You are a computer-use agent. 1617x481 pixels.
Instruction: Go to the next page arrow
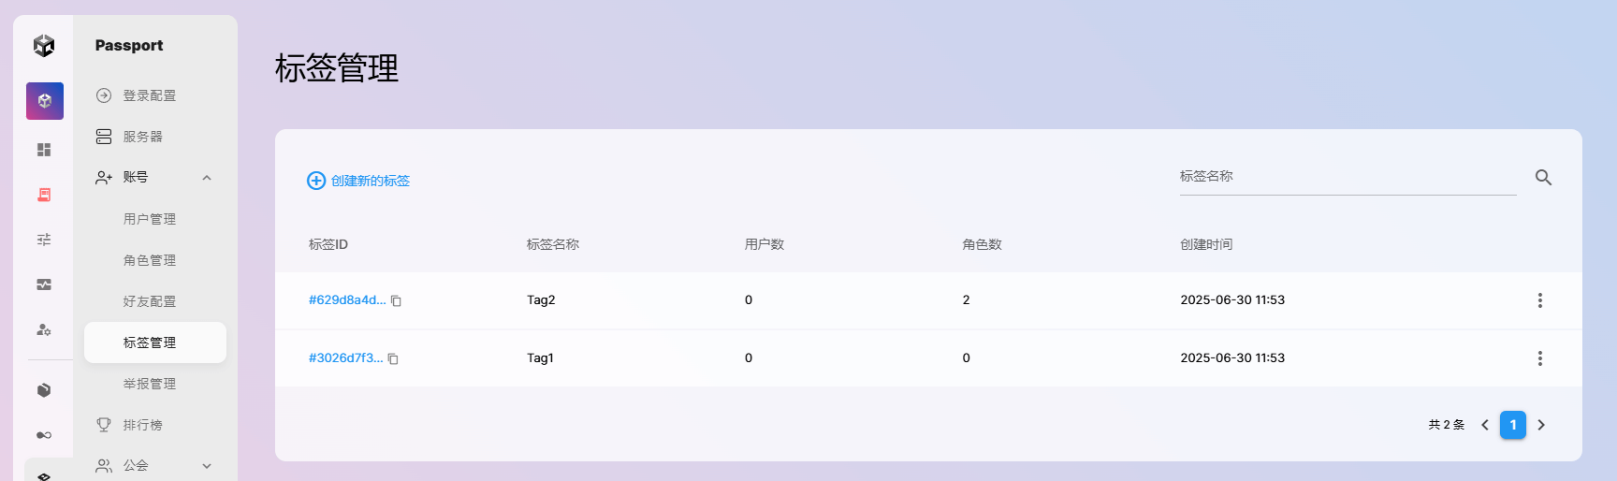(1541, 425)
